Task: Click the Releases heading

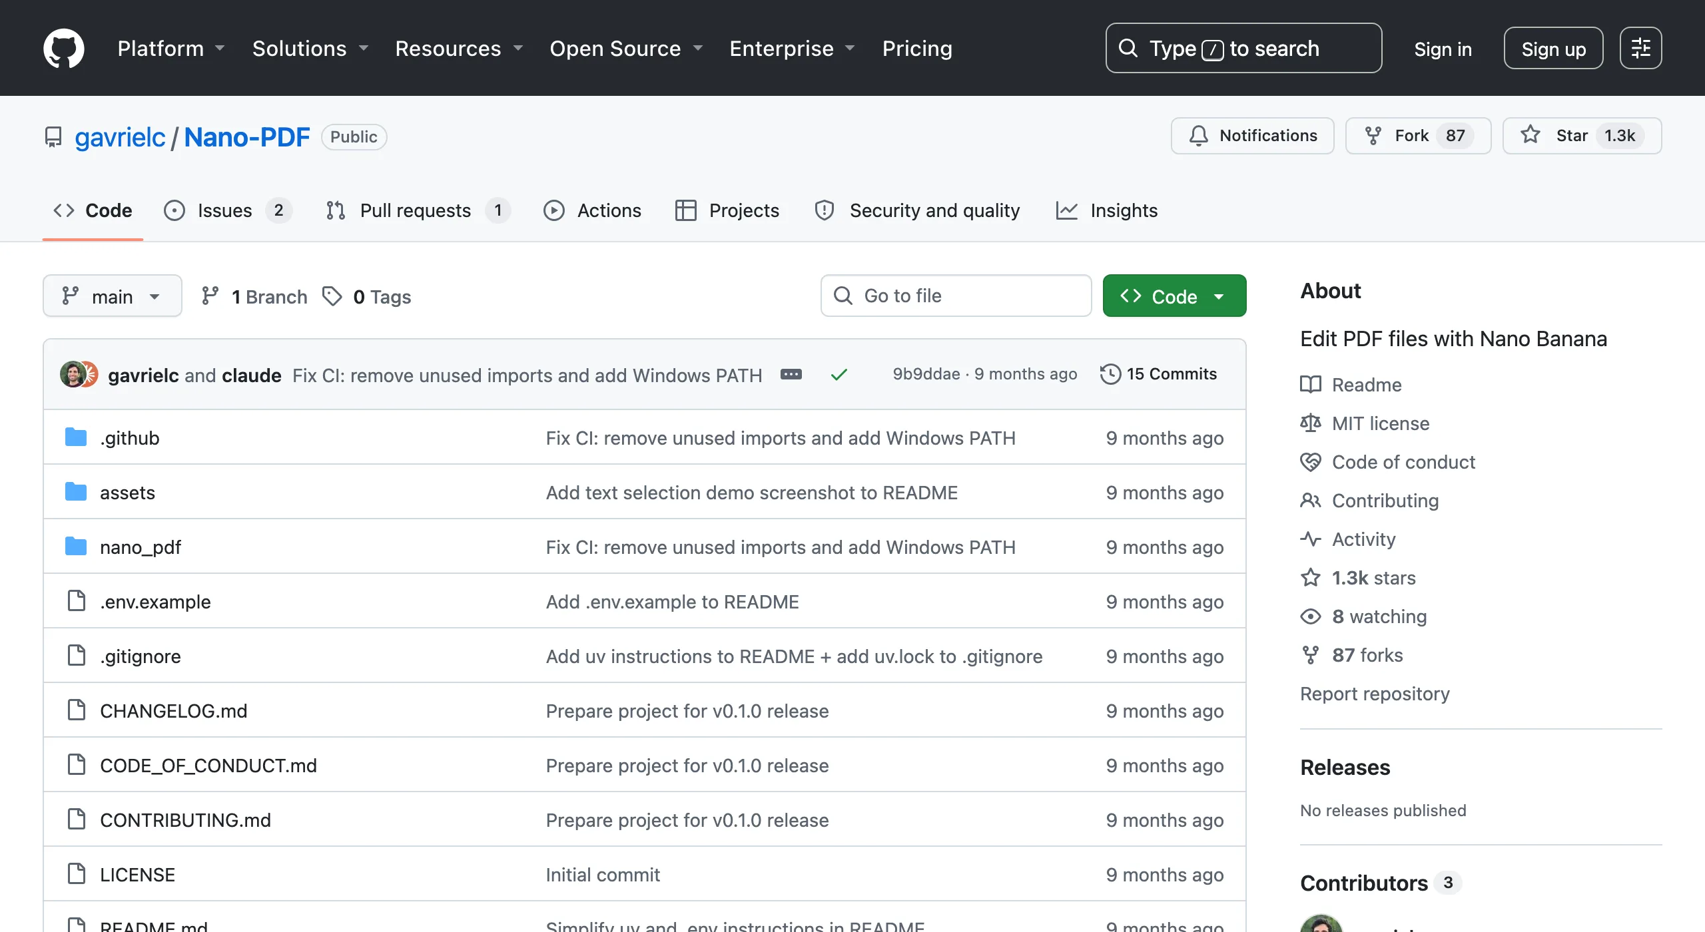Action: pyautogui.click(x=1345, y=767)
